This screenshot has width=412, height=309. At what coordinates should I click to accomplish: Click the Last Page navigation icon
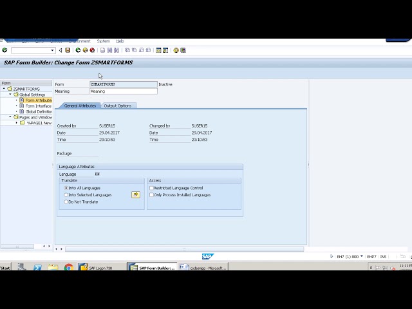coord(148,50)
